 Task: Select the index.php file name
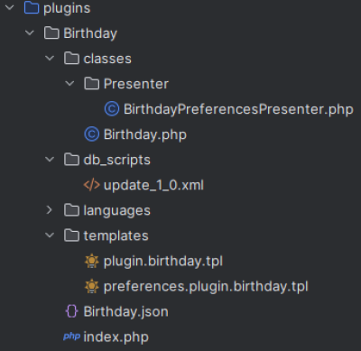116,337
